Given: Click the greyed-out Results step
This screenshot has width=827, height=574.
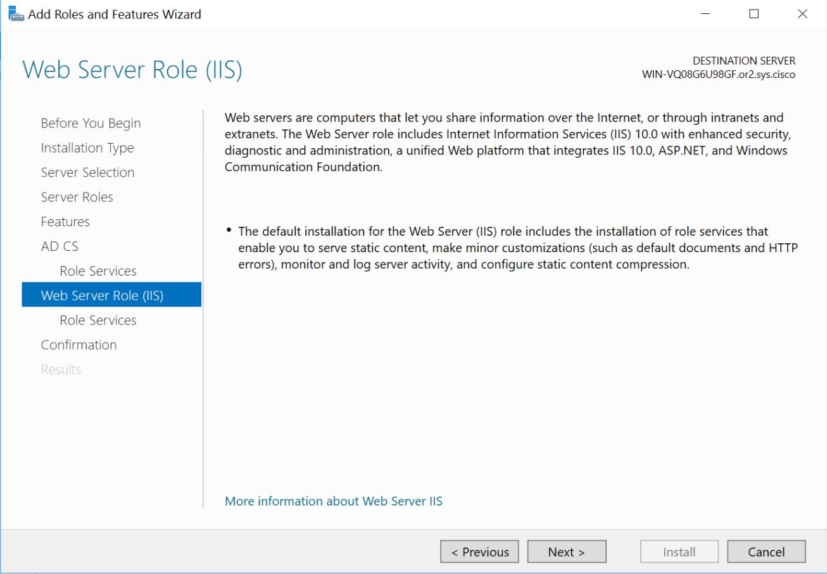Looking at the screenshot, I should click(x=61, y=369).
